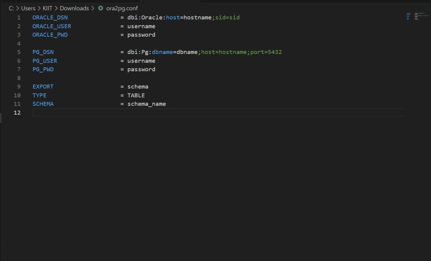The image size is (431, 261).
Task: Click the minimap preview in the top-right corner
Action: click(x=418, y=17)
